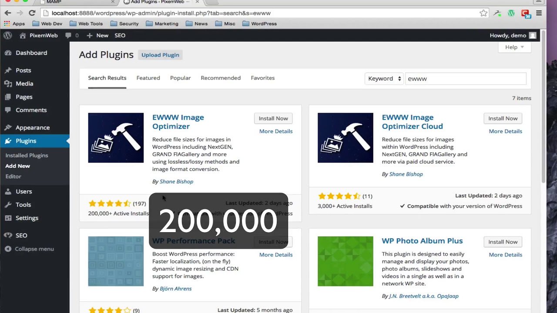Screen dimensions: 557x313
Task: Click New in the admin bar
Action: click(x=97, y=35)
